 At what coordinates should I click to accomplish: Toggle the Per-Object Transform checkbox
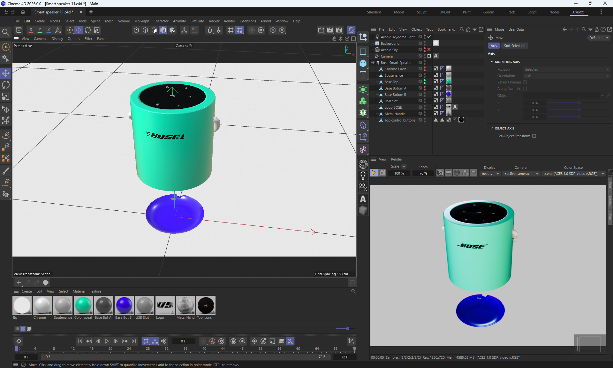coord(534,136)
